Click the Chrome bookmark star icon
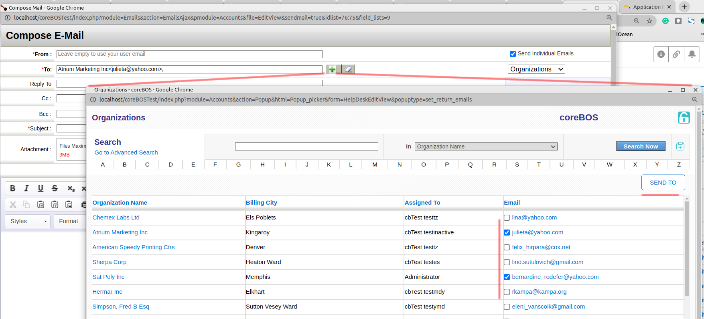The width and height of the screenshot is (704, 319). point(649,21)
